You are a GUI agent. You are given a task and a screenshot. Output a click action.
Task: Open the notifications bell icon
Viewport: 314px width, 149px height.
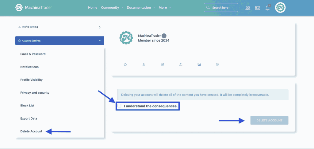pyautogui.click(x=267, y=8)
